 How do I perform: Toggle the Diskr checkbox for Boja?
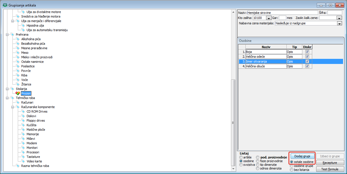pyautogui.click(x=307, y=52)
